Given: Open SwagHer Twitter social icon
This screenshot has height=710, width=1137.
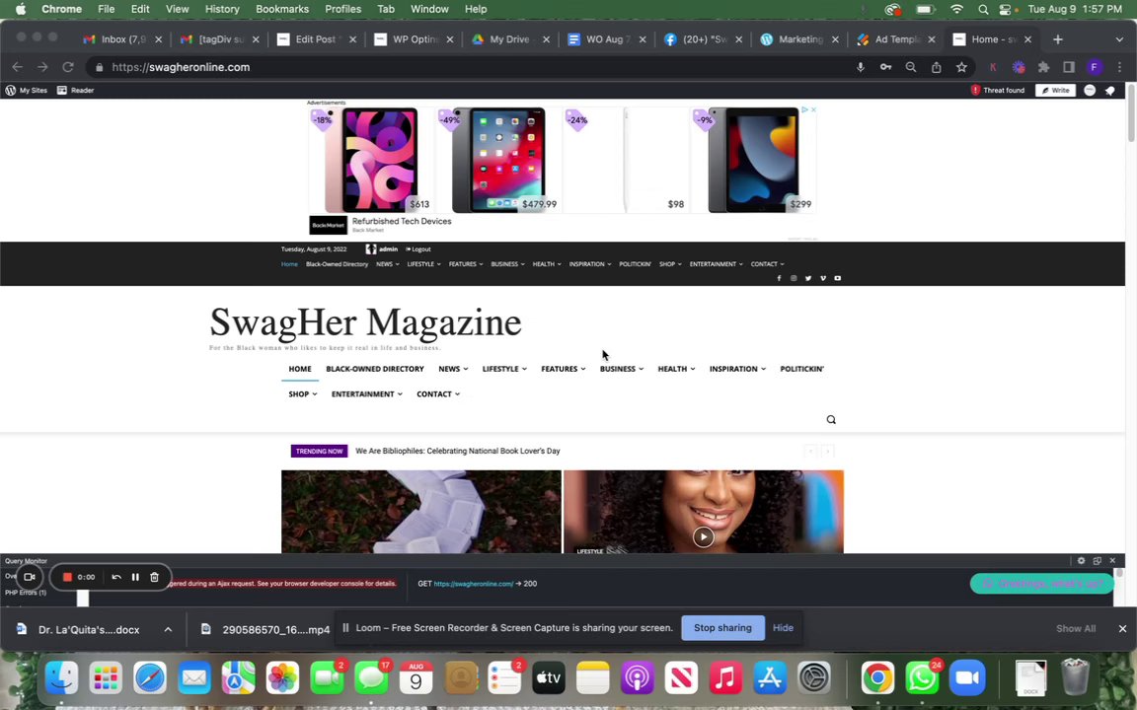Looking at the screenshot, I should [x=807, y=278].
